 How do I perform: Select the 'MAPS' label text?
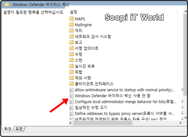80,19
